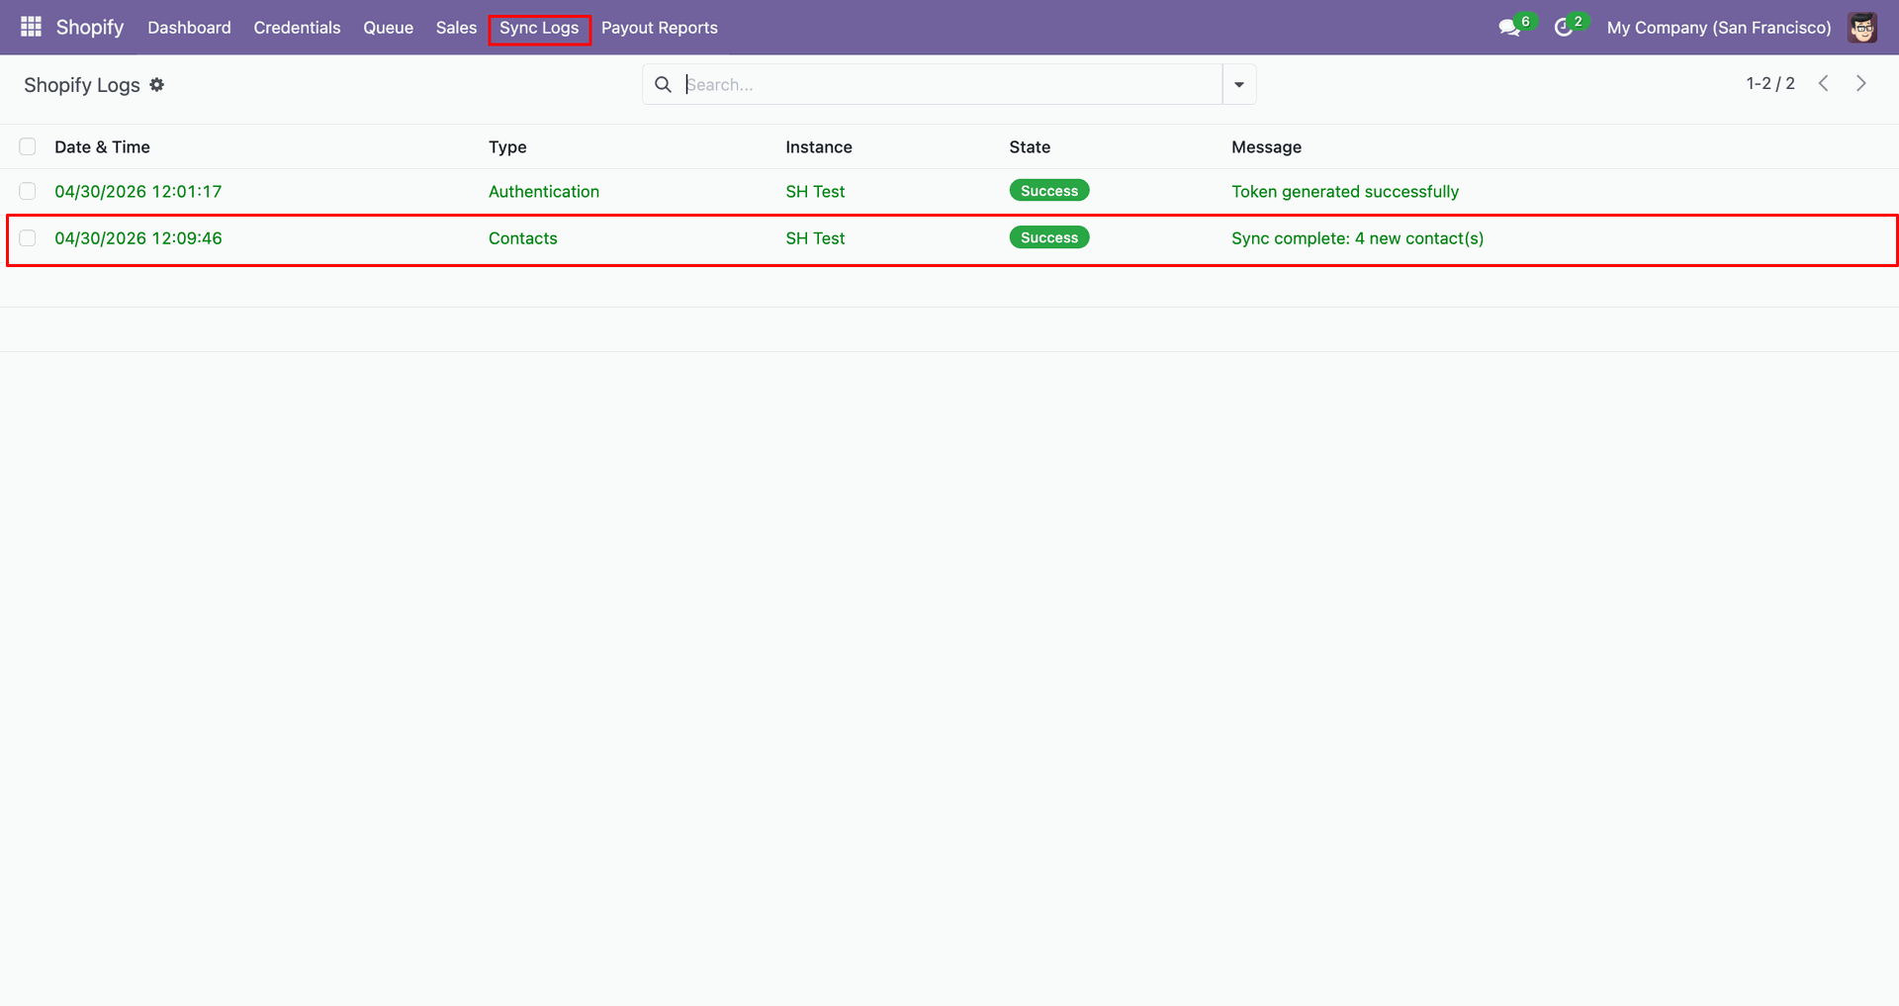Select the Contacts log row checkbox

[28, 238]
